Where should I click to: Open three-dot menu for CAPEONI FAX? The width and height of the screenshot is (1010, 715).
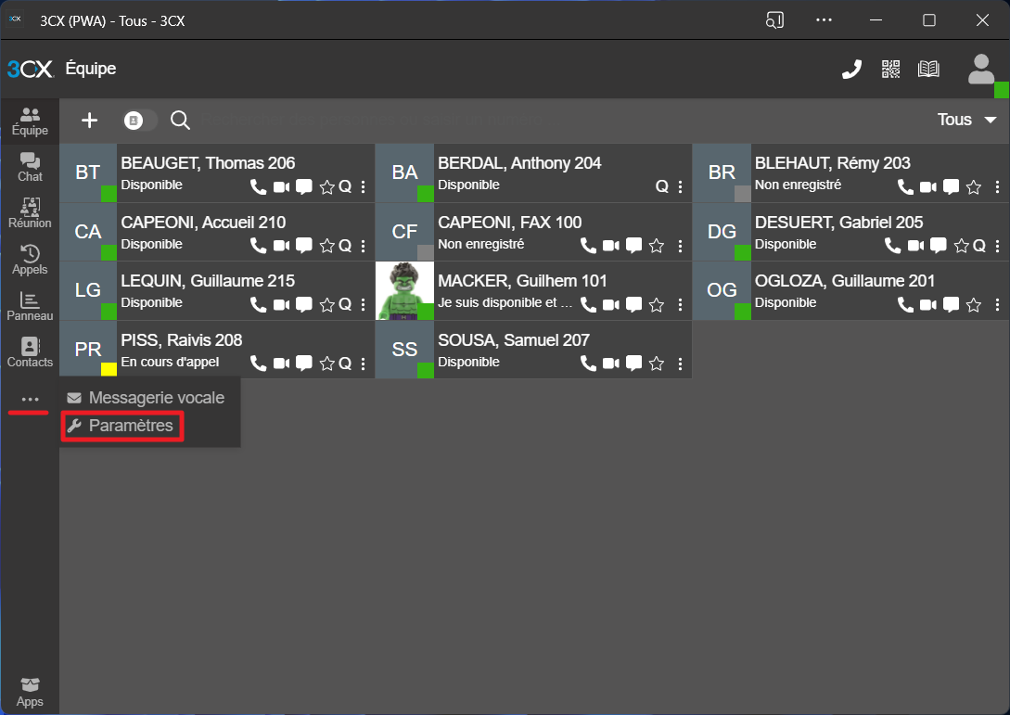click(680, 246)
